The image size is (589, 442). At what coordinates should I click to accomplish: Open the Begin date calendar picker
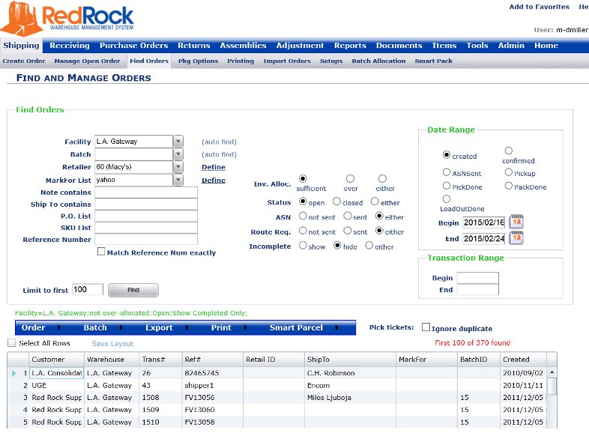coord(516,222)
